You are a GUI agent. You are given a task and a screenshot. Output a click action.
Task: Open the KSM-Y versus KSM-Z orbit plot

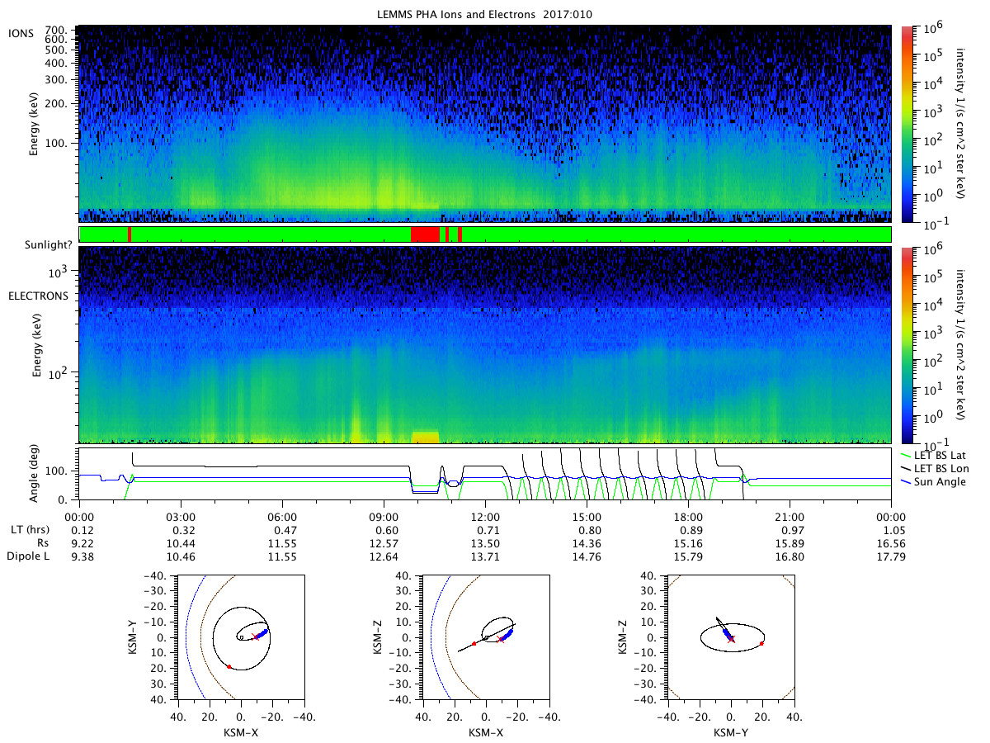731,637
